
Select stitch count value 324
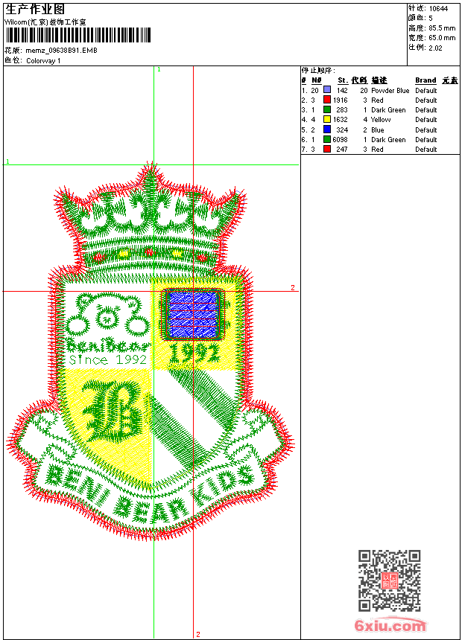click(x=342, y=129)
